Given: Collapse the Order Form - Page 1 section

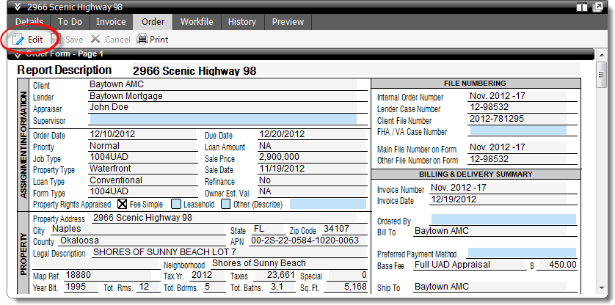Looking at the screenshot, I should point(17,54).
